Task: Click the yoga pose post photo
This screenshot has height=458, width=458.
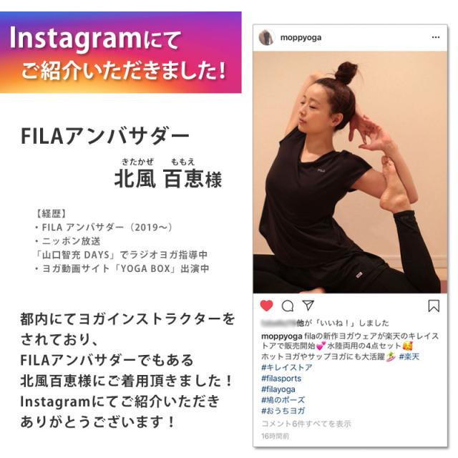Action: [350, 172]
